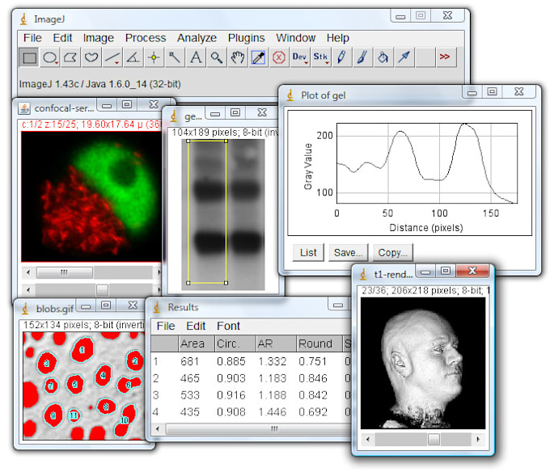Click slice slider thumb in t1-rend window
Image resolution: width=550 pixels, height=472 pixels.
(x=434, y=439)
